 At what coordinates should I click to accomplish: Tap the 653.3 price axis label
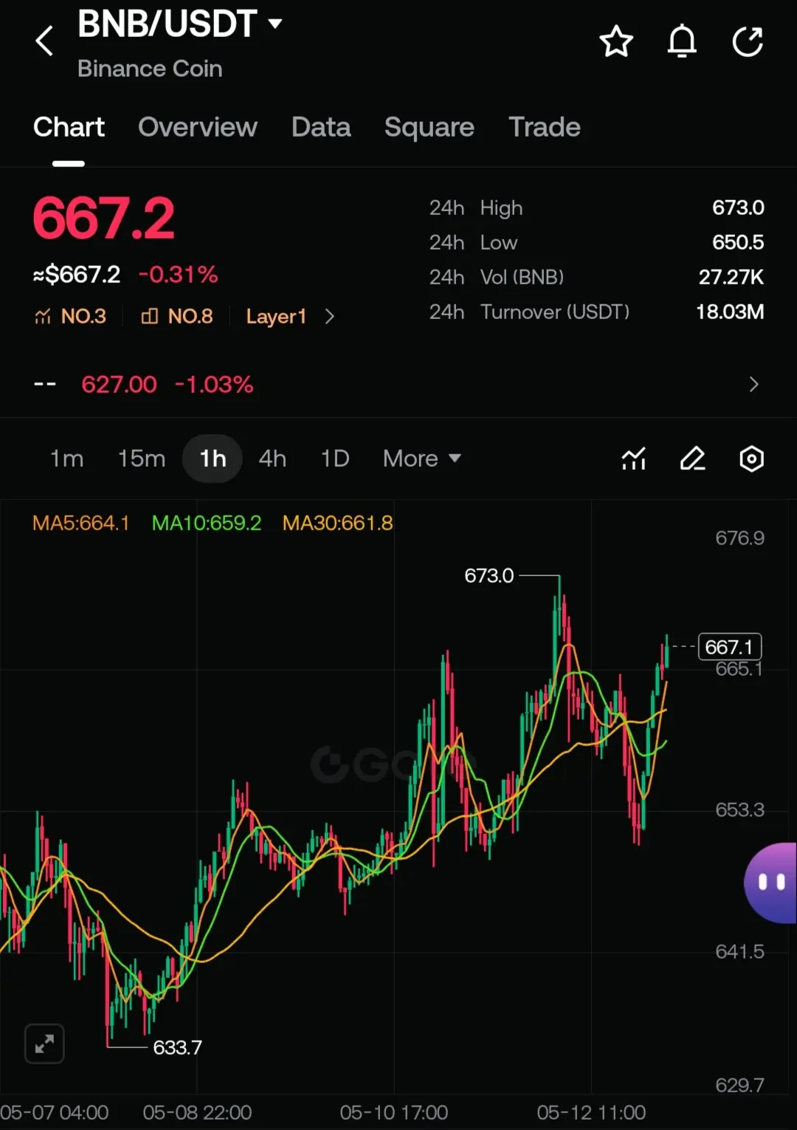tap(739, 809)
